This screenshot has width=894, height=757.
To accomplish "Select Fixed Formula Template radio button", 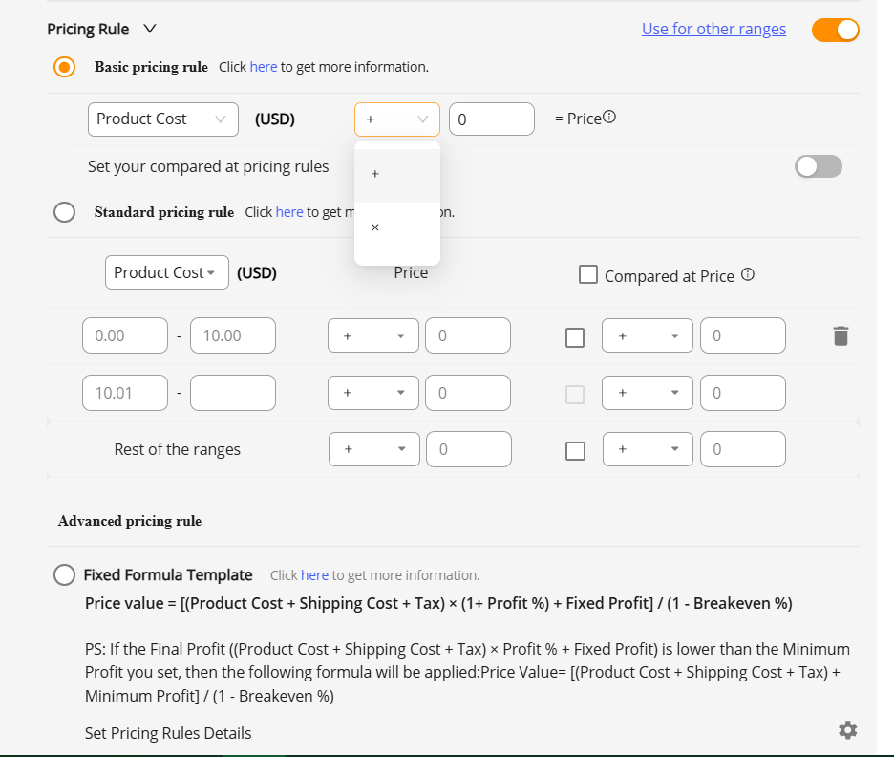I will pos(65,574).
